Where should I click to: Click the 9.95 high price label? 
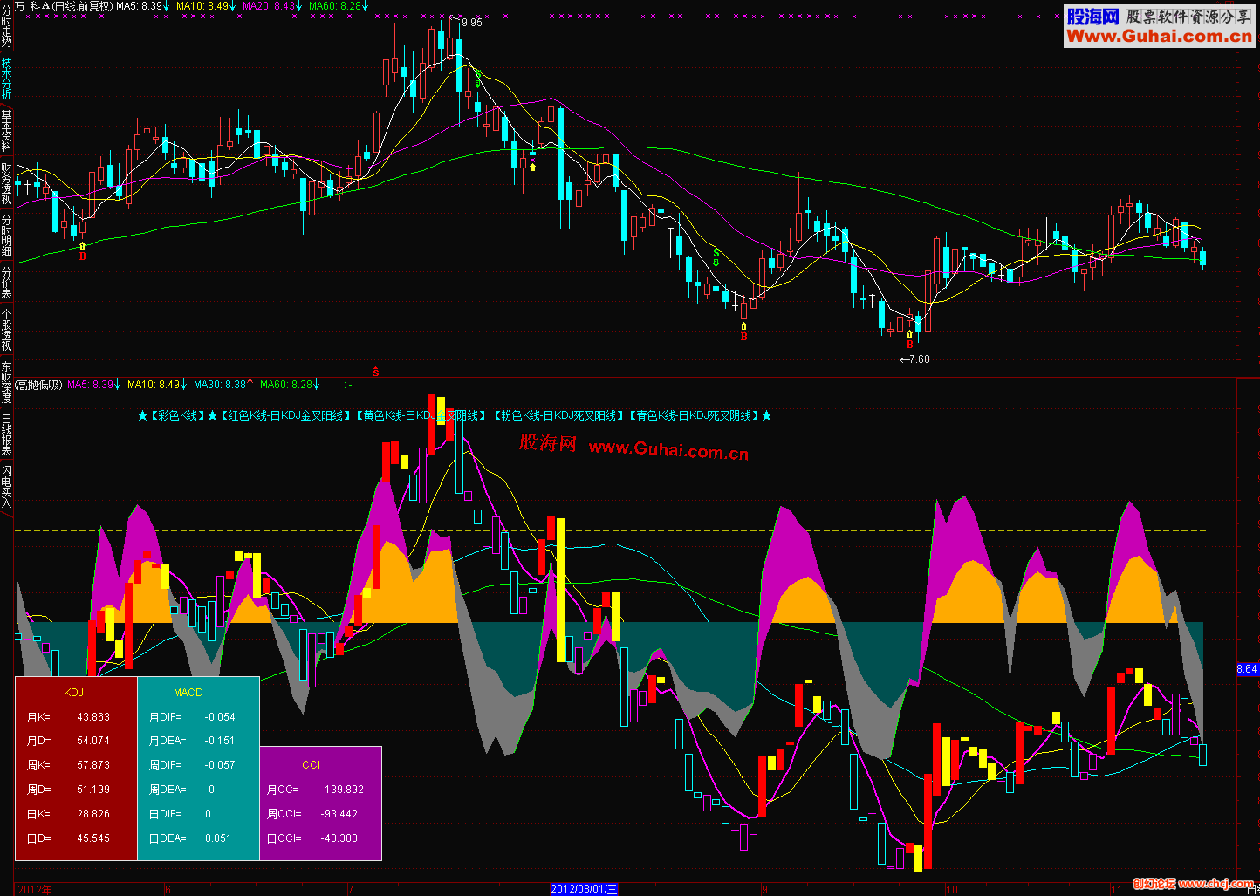(471, 23)
